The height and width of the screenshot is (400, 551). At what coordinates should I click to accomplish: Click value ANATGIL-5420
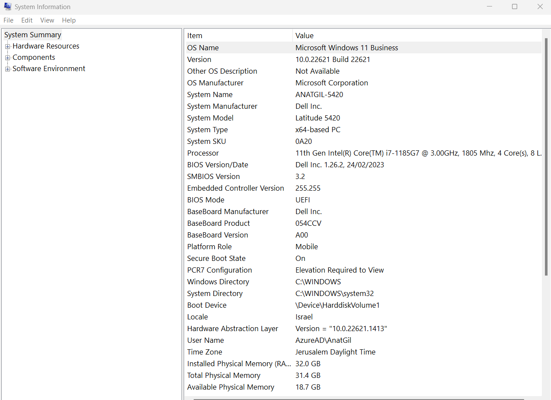319,94
